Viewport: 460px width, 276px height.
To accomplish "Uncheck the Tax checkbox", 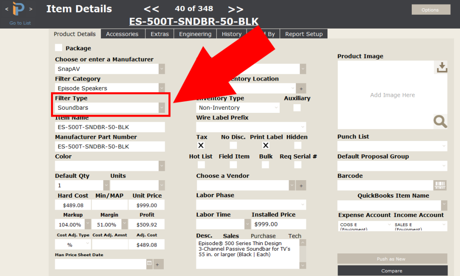I will 201,145.
